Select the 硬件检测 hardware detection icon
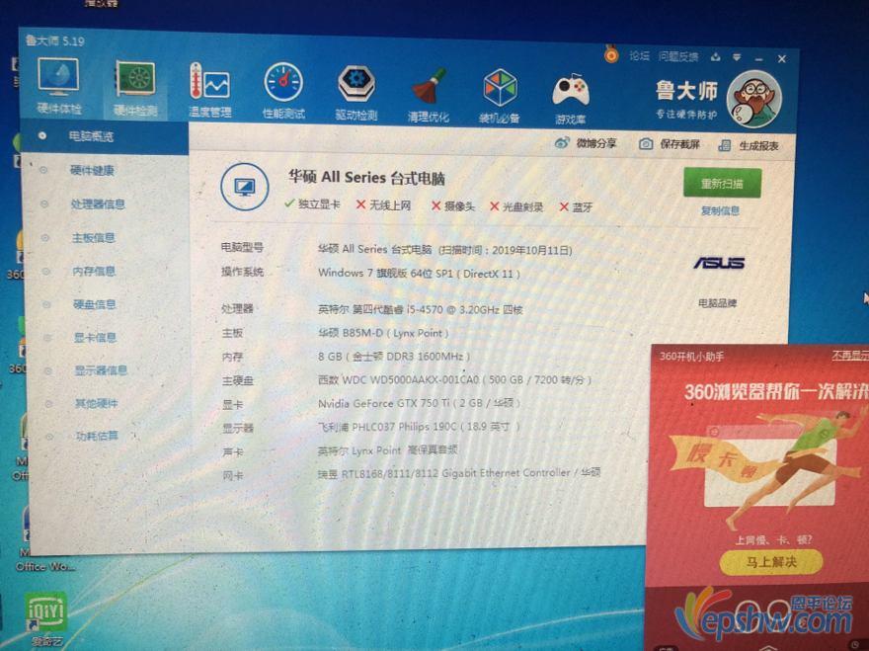This screenshot has width=869, height=651. [135, 89]
